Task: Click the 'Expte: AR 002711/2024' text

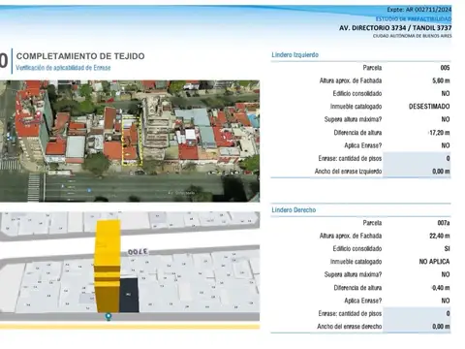Action: 419,10
